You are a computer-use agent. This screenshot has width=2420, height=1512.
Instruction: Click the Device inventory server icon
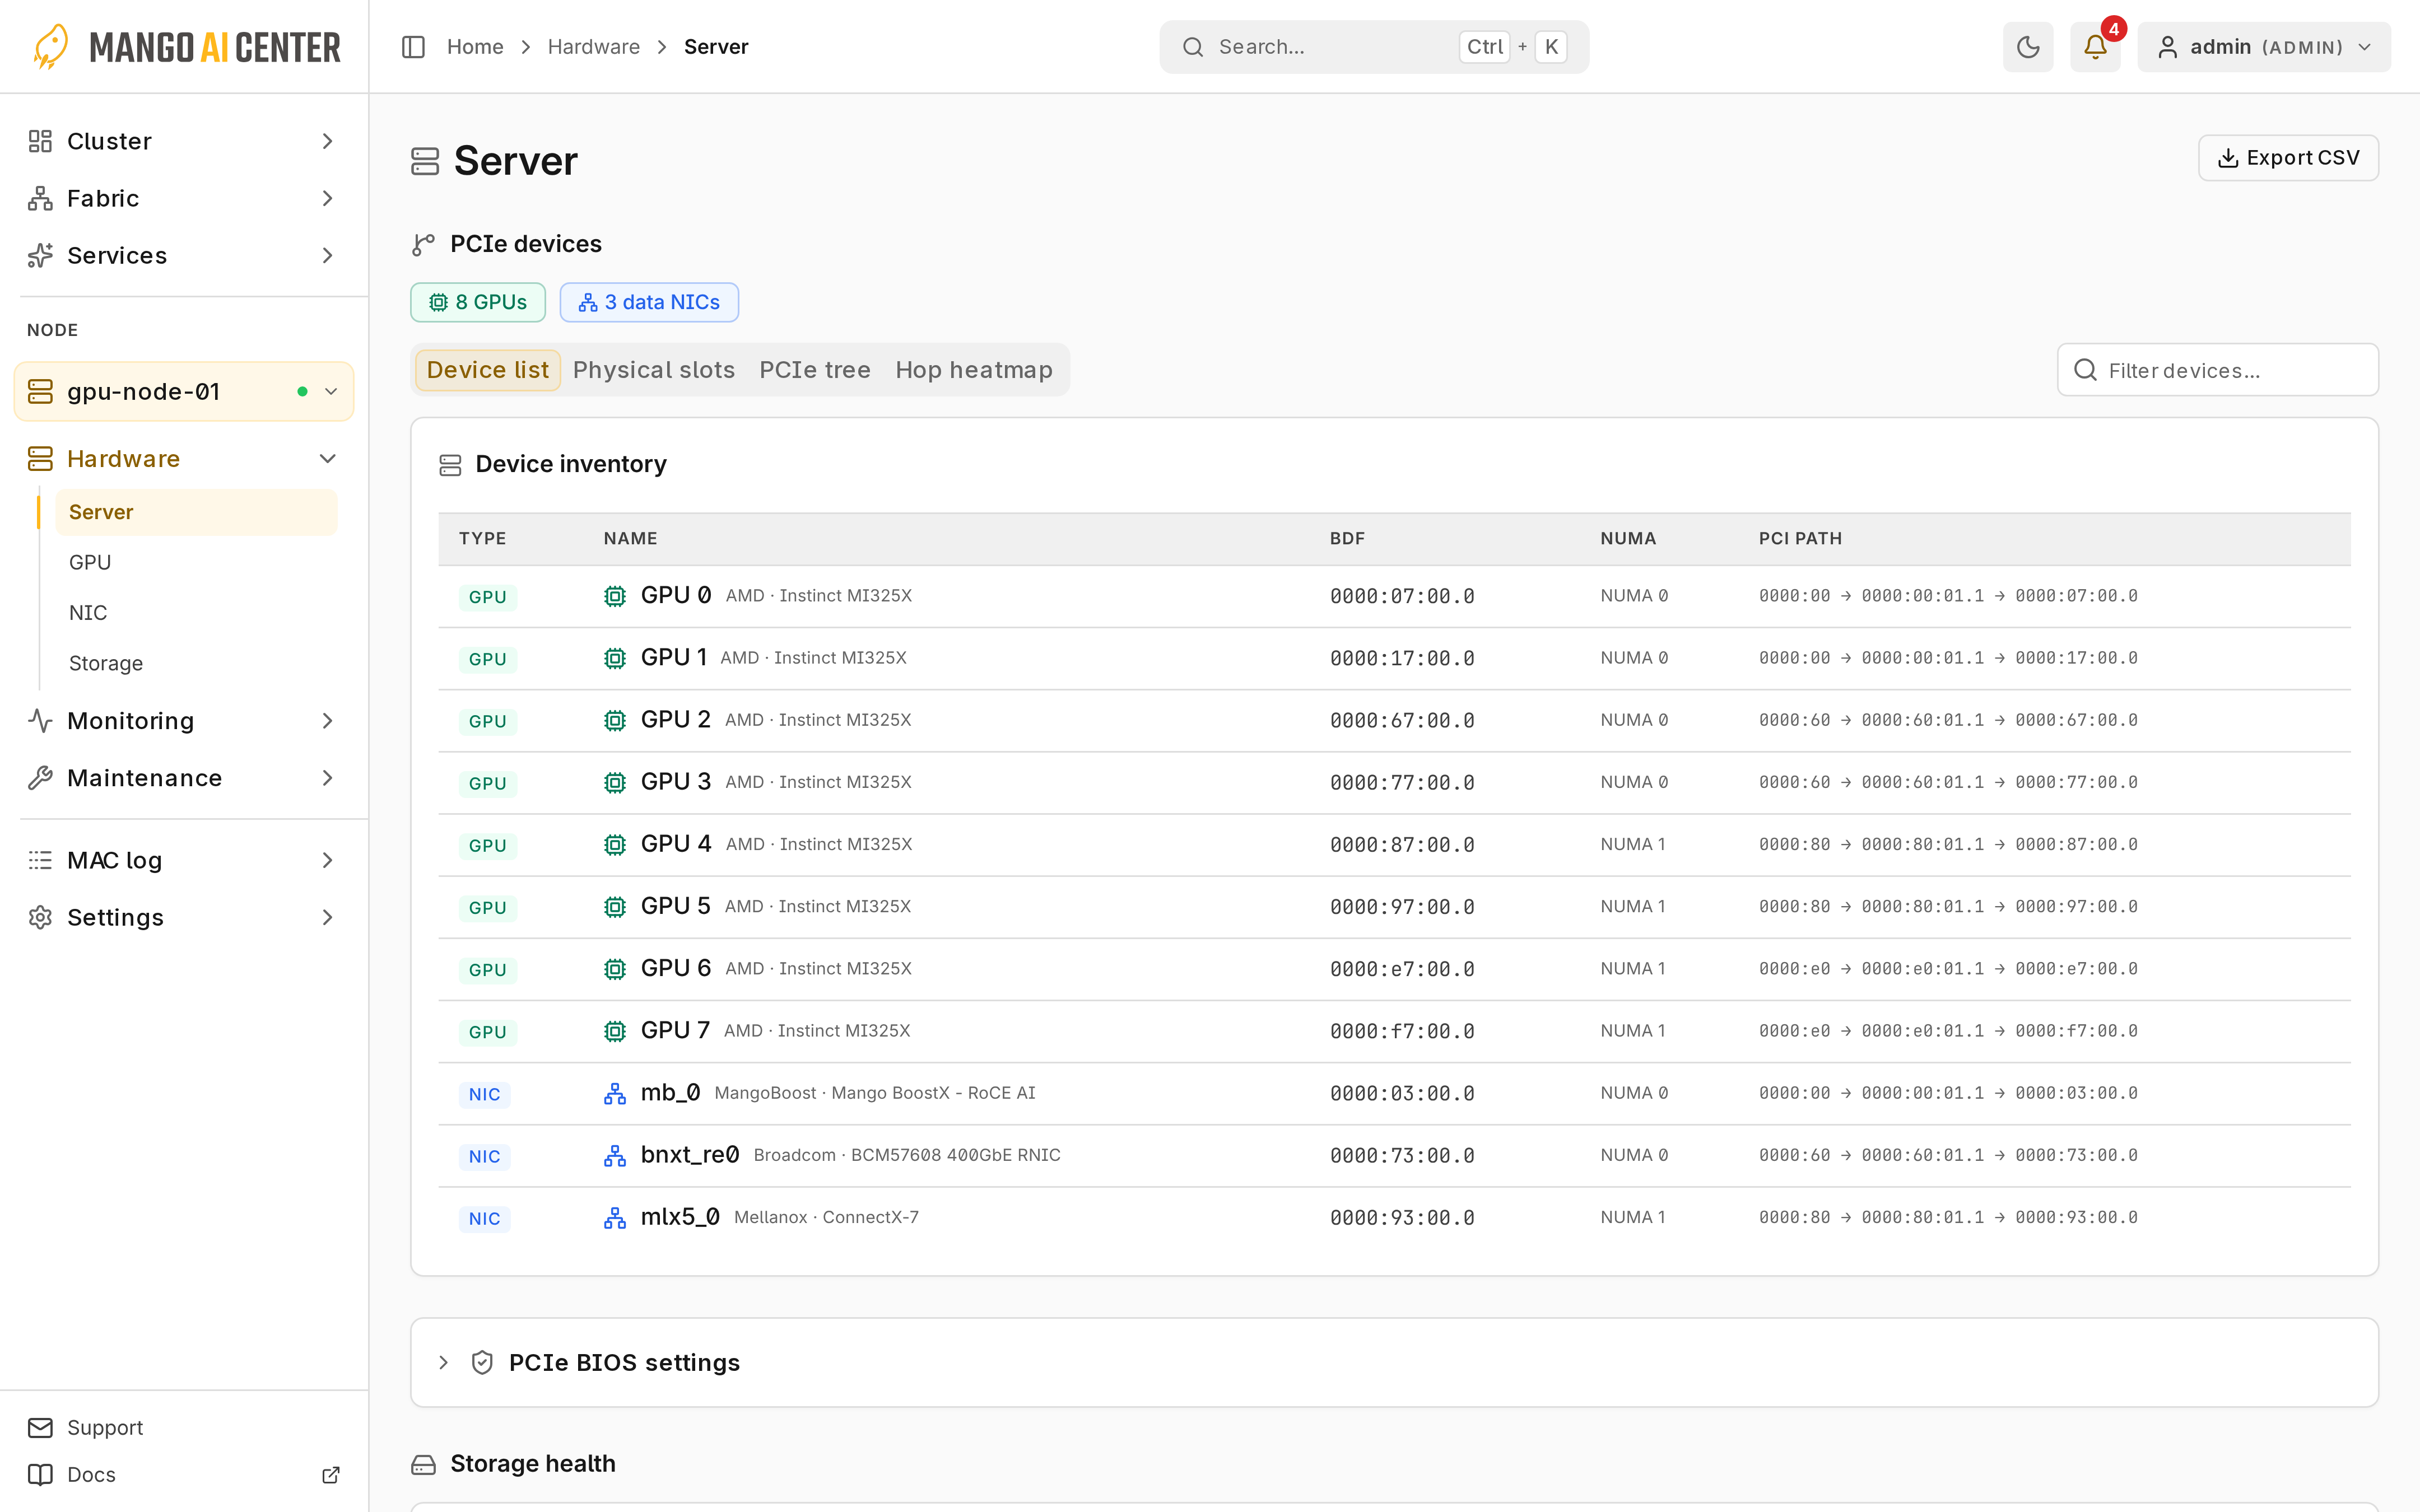coord(450,465)
